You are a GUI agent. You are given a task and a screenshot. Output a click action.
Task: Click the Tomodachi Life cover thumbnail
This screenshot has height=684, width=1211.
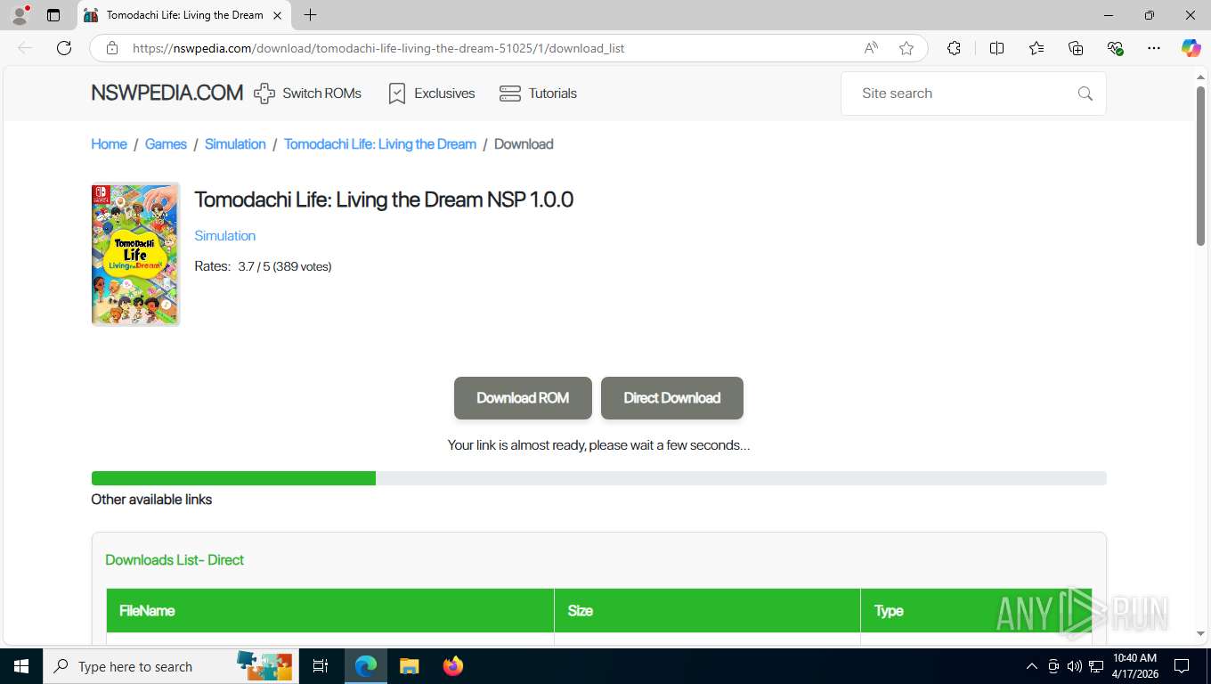[x=135, y=255]
